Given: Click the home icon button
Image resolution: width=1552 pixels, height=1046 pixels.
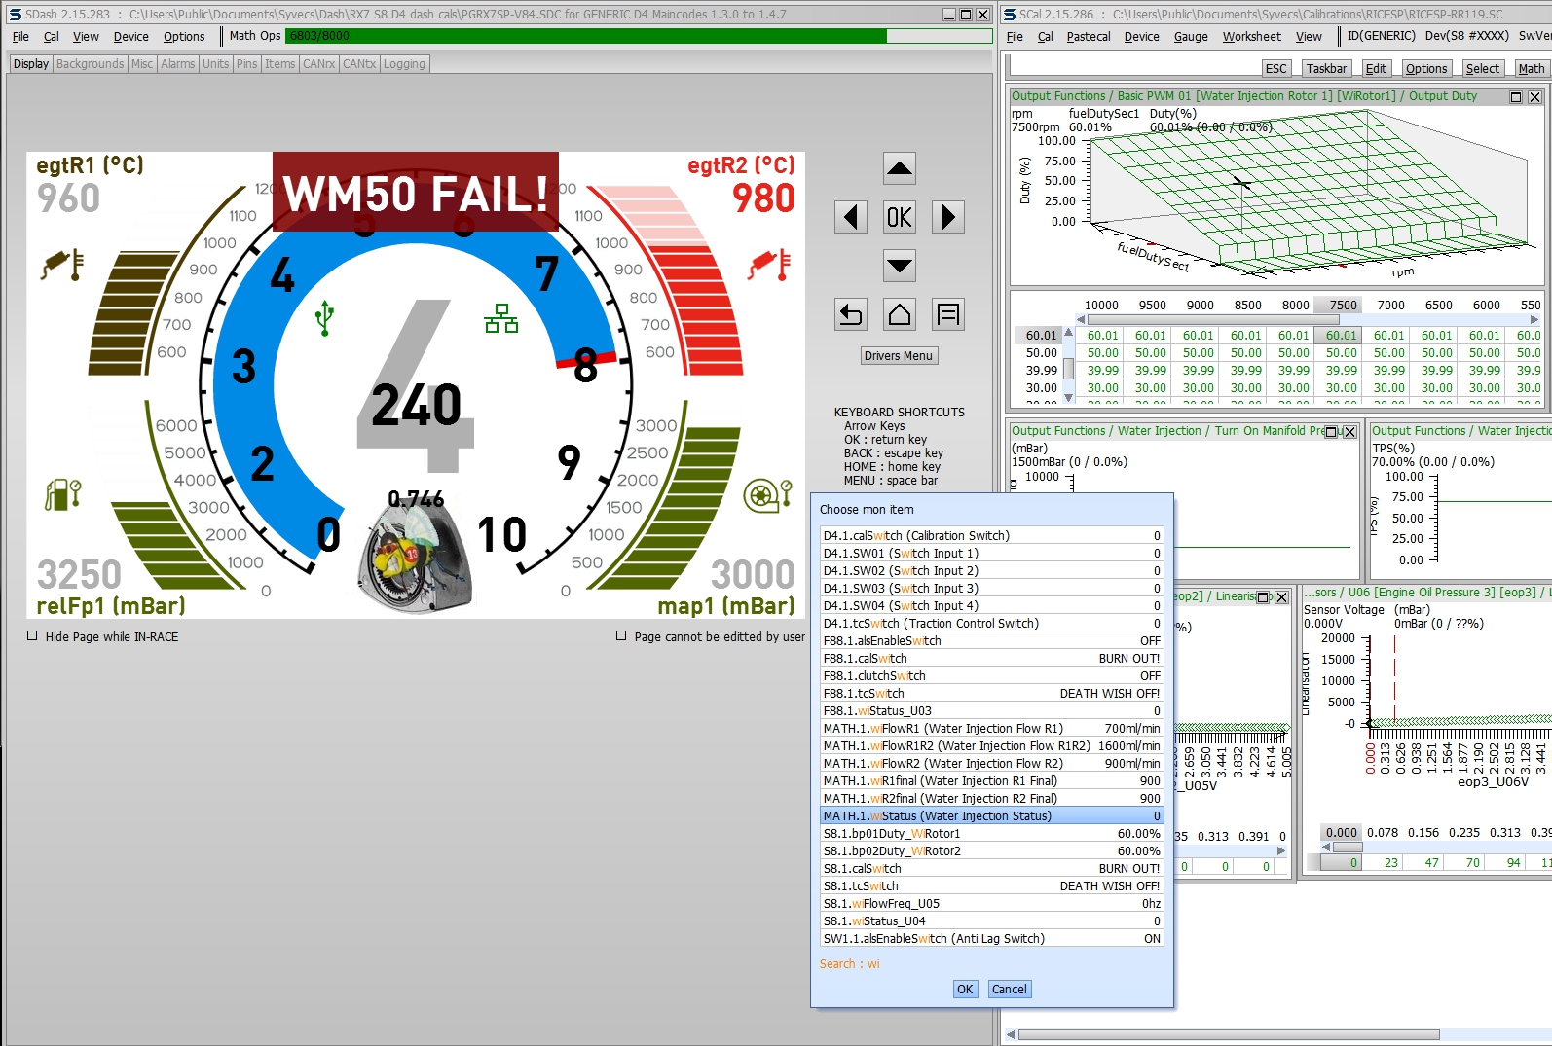Looking at the screenshot, I should pos(899,314).
